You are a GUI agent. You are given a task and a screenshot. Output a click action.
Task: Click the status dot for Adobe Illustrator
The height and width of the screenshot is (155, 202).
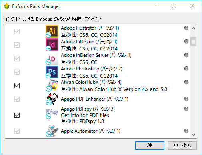(x=186, y=28)
